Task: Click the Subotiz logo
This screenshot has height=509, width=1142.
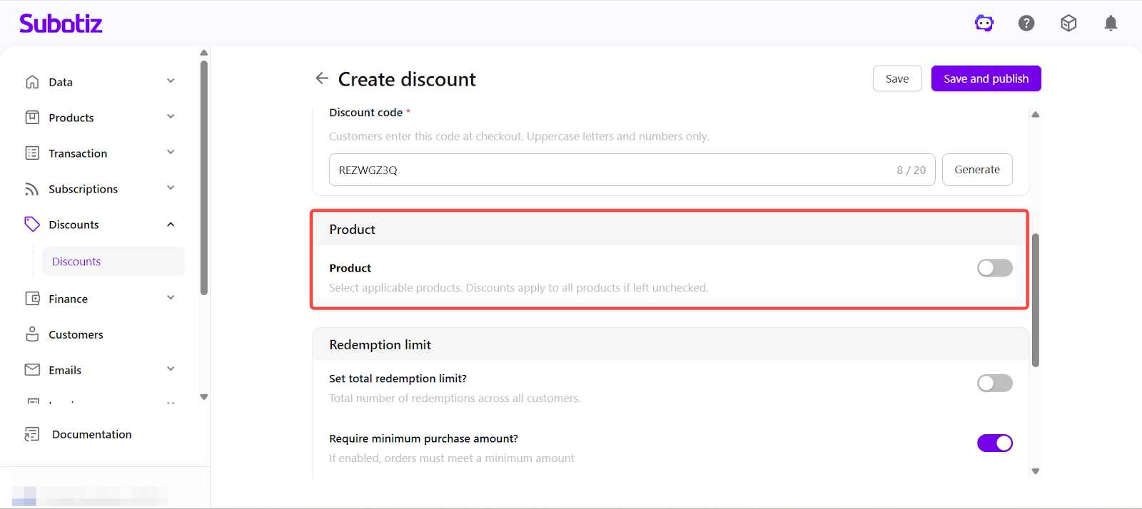Action: [x=61, y=24]
